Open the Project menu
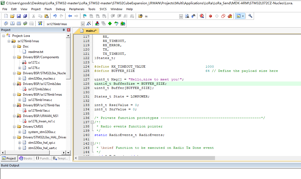Viewport: 301px width, 179px height. (x=36, y=9)
